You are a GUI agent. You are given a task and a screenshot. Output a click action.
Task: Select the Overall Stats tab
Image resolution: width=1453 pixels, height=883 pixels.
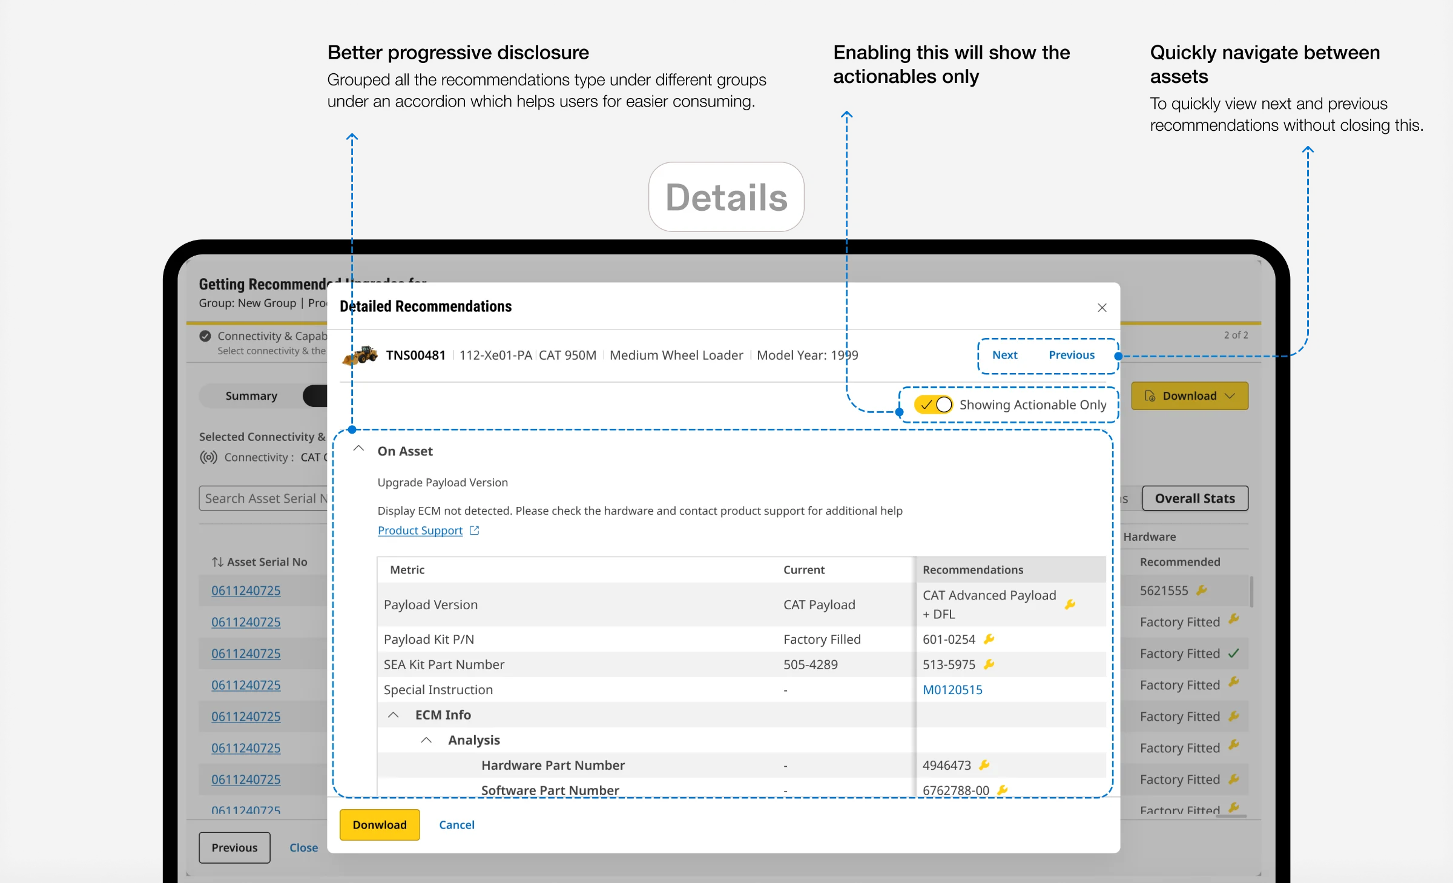coord(1195,498)
